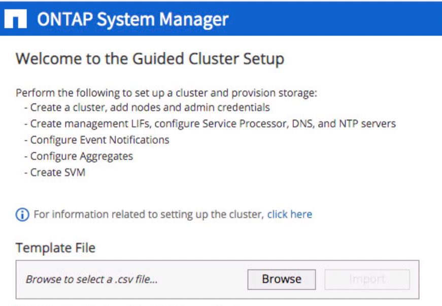Click the greyed-out Import button
This screenshot has width=442, height=306.
point(367,279)
